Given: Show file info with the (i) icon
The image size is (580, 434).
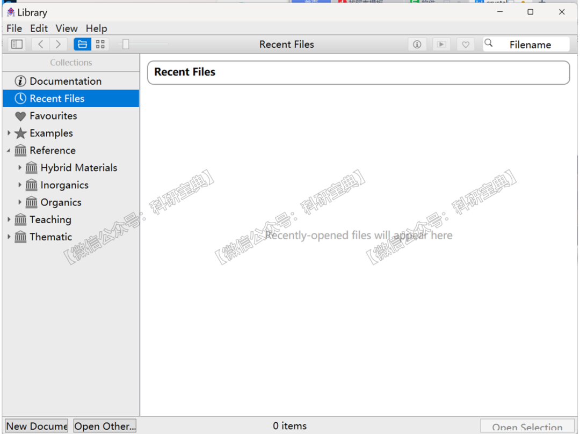Looking at the screenshot, I should click(x=417, y=45).
